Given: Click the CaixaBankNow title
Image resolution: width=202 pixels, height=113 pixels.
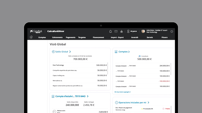Looking at the screenshot, I should pyautogui.click(x=56, y=31).
